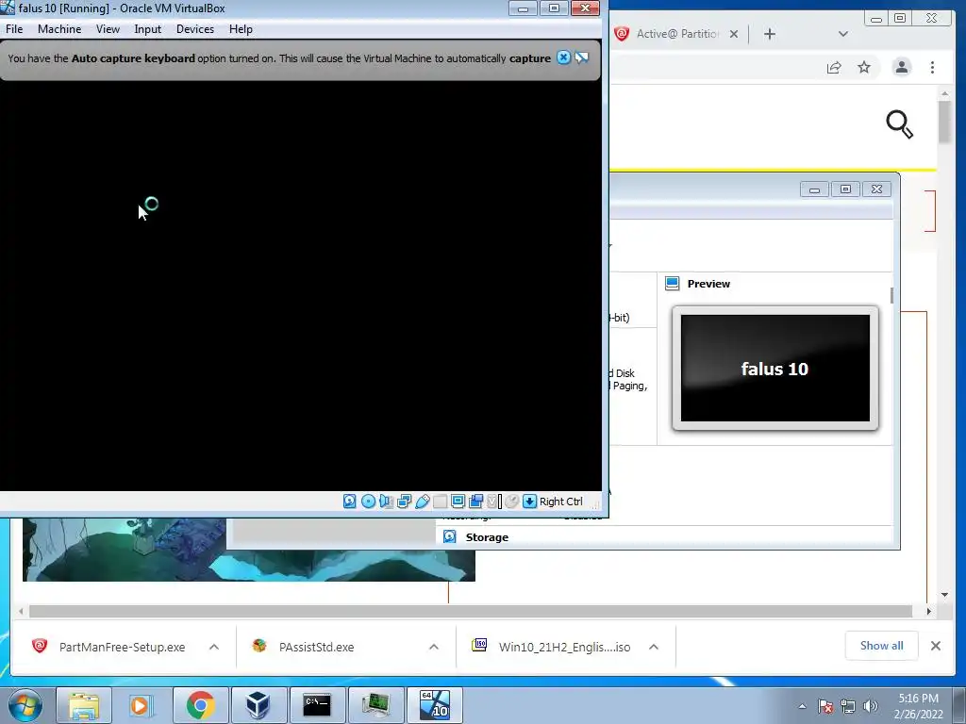Open Windows Media Player from taskbar
The height and width of the screenshot is (724, 966).
[x=140, y=705]
